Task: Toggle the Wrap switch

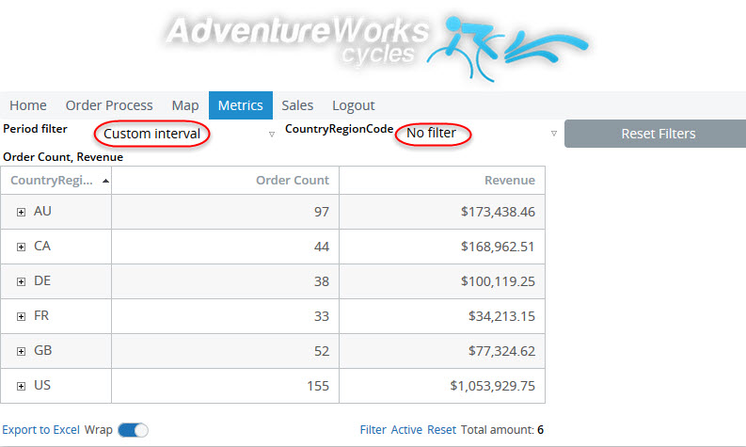Action: (x=133, y=430)
